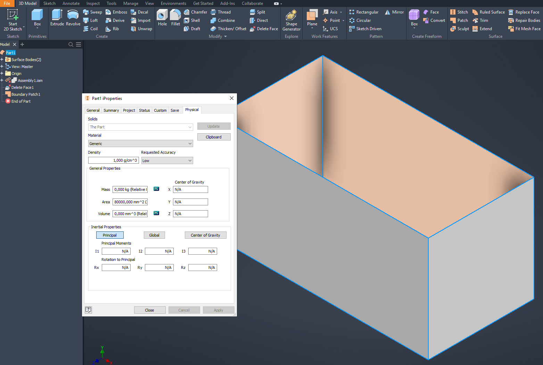Image resolution: width=543 pixels, height=365 pixels.
Task: Open the Tools menu
Action: pos(111,3)
